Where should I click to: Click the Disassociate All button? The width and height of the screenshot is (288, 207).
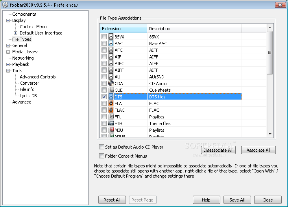pyautogui.click(x=218, y=150)
